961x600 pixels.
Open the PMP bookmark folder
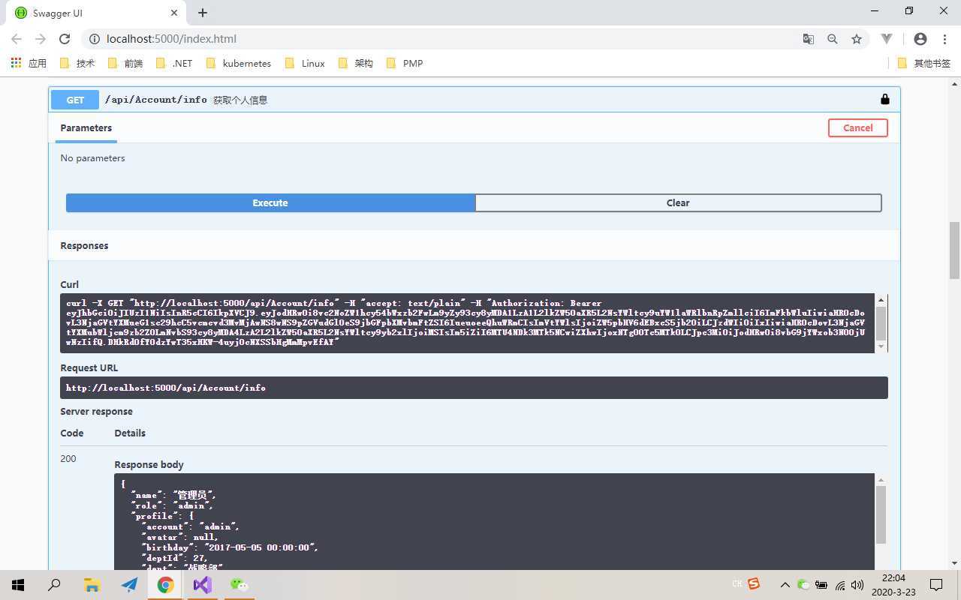click(x=405, y=63)
